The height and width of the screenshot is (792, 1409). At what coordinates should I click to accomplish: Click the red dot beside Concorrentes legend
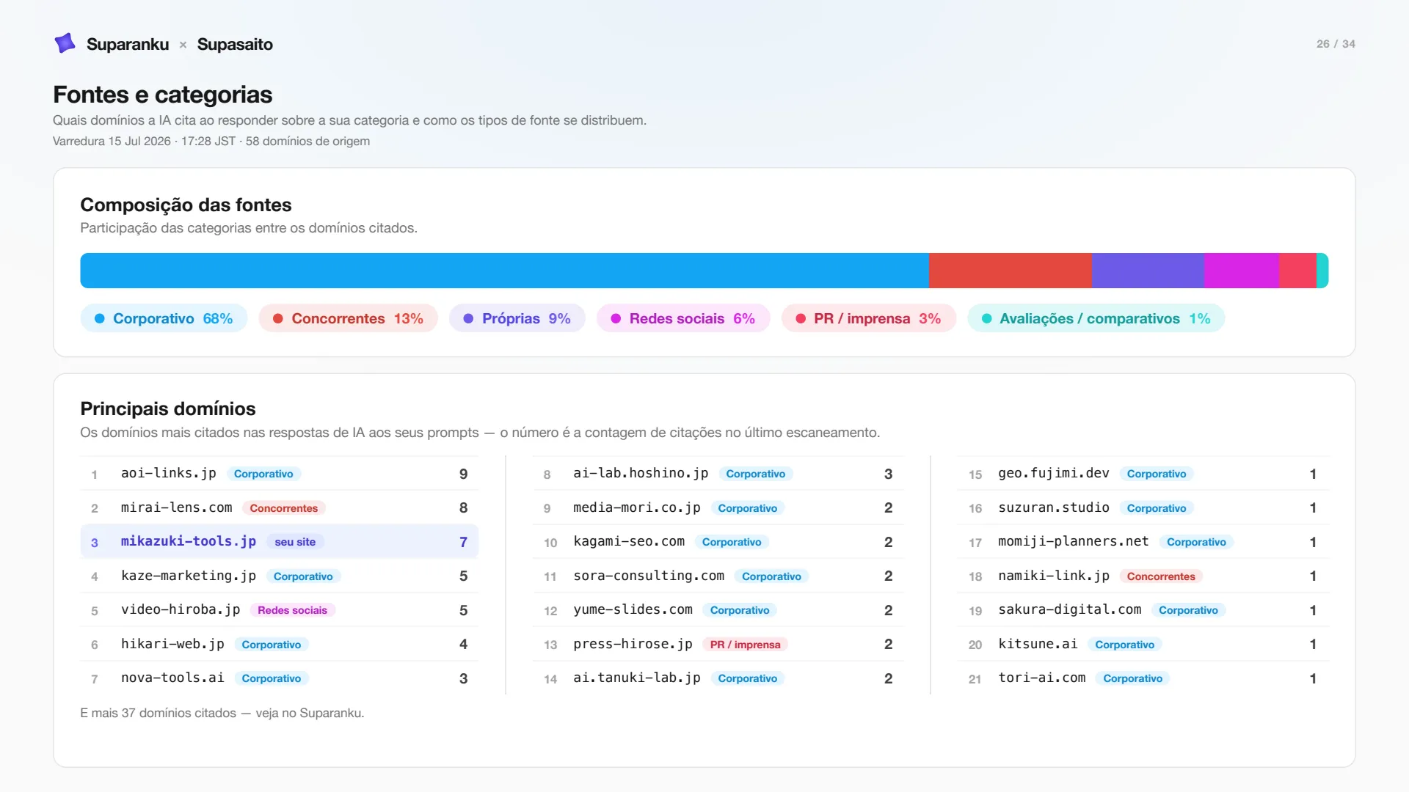[x=278, y=318]
